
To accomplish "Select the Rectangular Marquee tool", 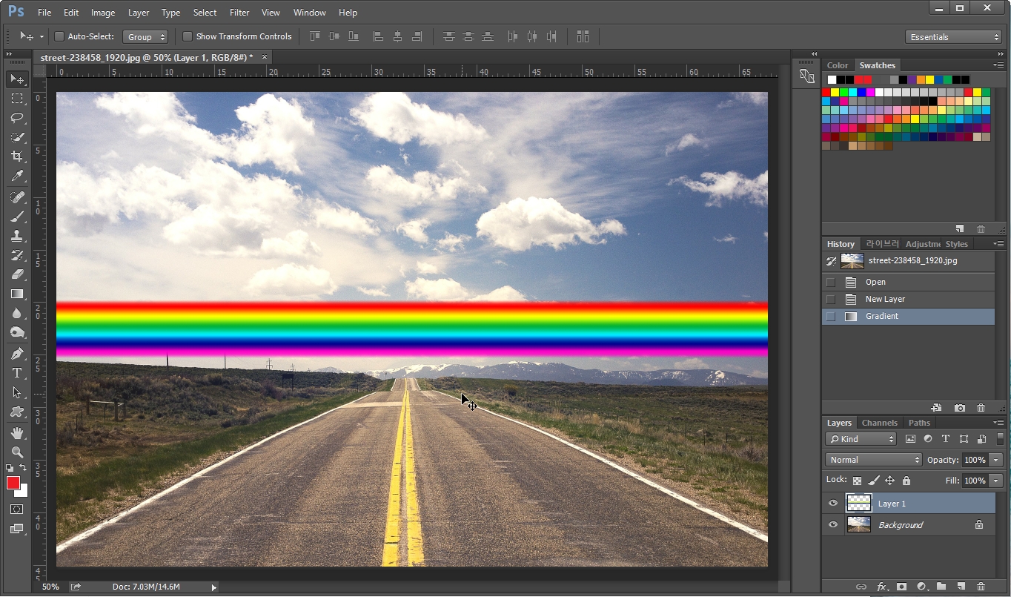I will (x=17, y=99).
